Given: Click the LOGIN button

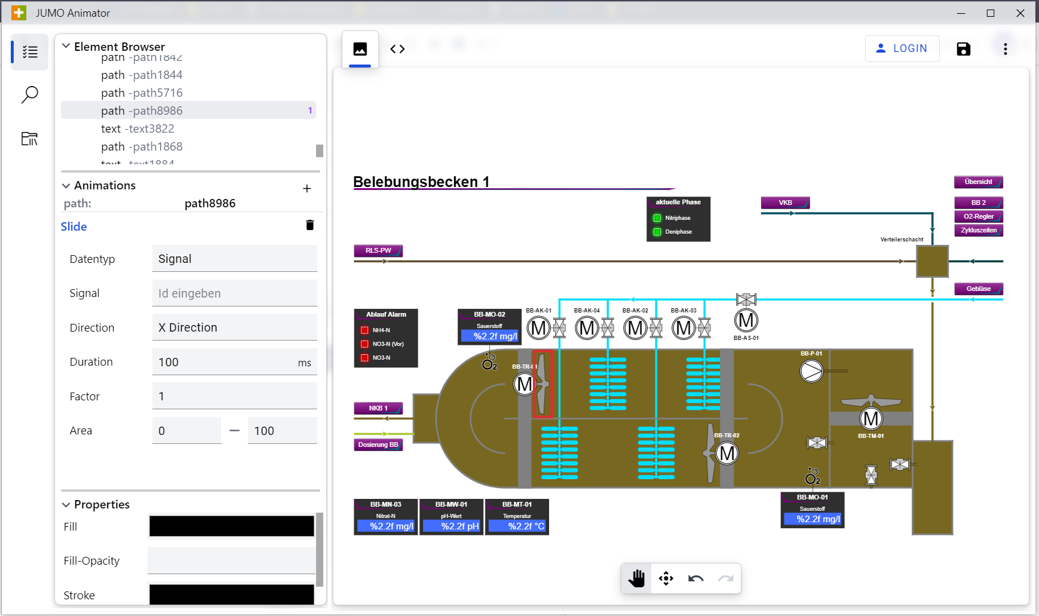Looking at the screenshot, I should pyautogui.click(x=902, y=48).
